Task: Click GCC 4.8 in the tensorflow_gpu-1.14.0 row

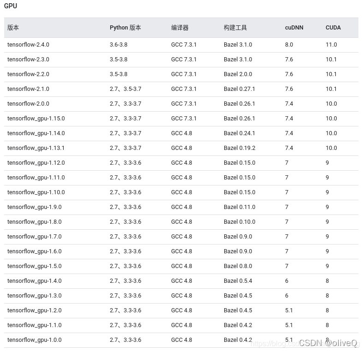Action: (x=181, y=133)
